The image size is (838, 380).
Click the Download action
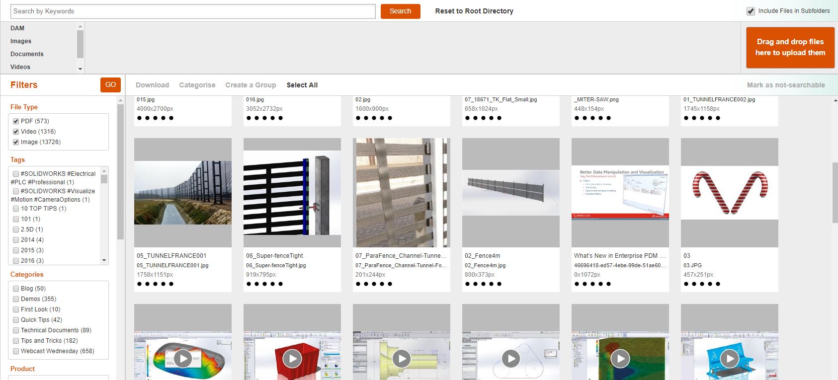(152, 85)
